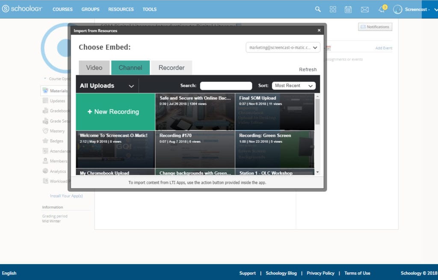Switch to the Channel tab
This screenshot has height=280, width=438.
130,68
